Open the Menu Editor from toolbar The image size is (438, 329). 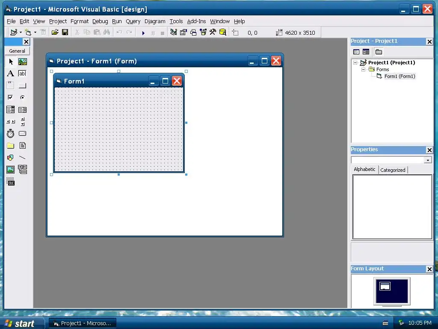[x=43, y=33]
